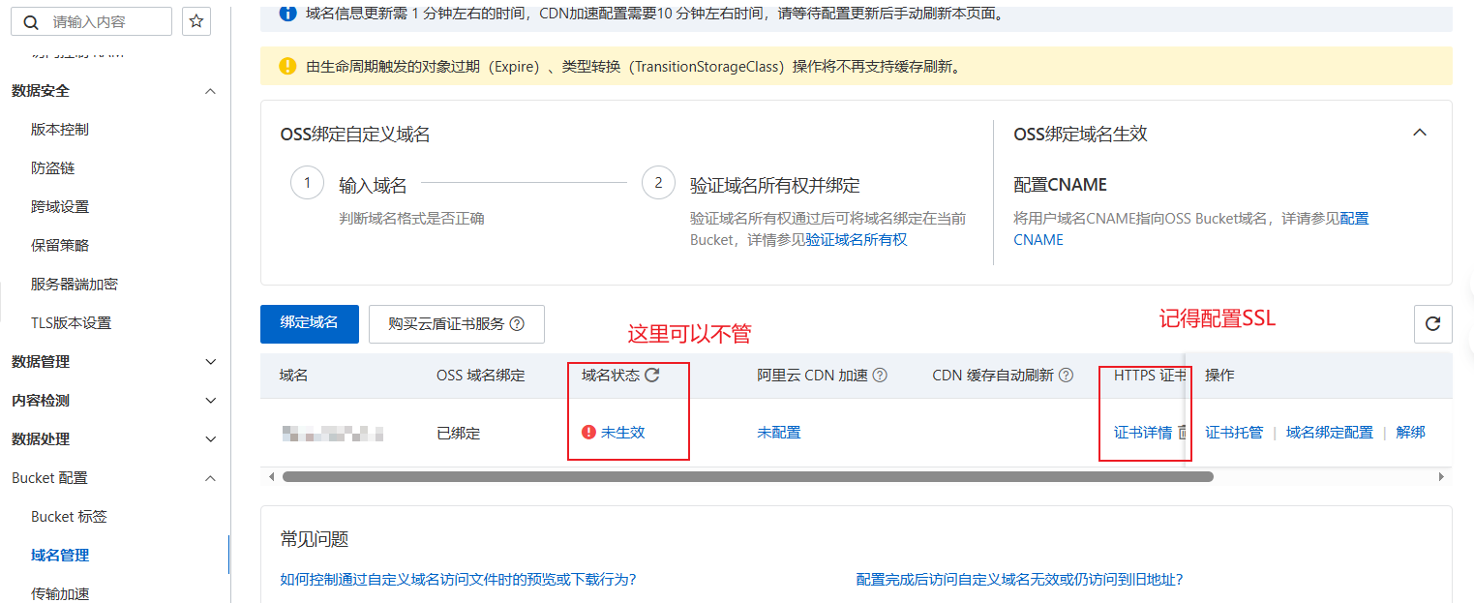Refresh domain status via 域名状态 icon
This screenshot has width=1474, height=603.
point(652,375)
